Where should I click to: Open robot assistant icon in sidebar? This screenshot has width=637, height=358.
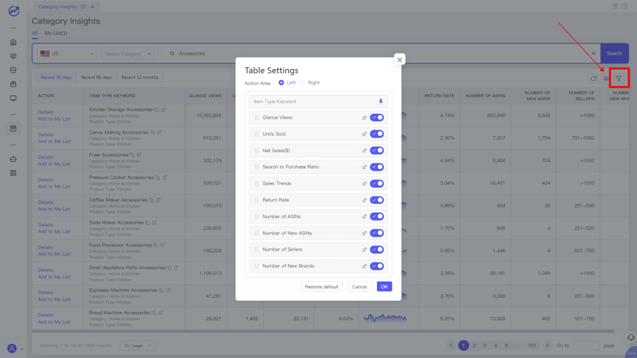(x=14, y=159)
